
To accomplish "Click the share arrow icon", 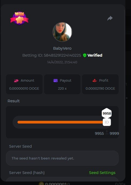I will point(110,19).
